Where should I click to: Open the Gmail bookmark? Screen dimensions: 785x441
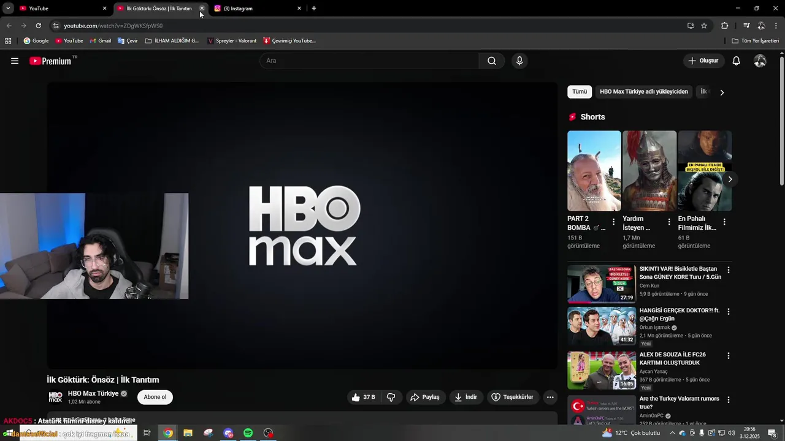click(x=100, y=41)
